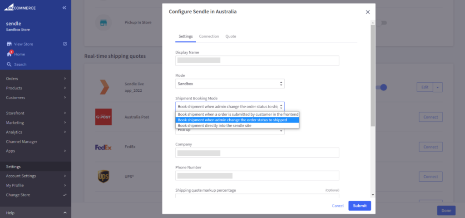Click the Search magnifier icon in sidebar
The height and width of the screenshot is (218, 465).
click(x=9, y=64)
